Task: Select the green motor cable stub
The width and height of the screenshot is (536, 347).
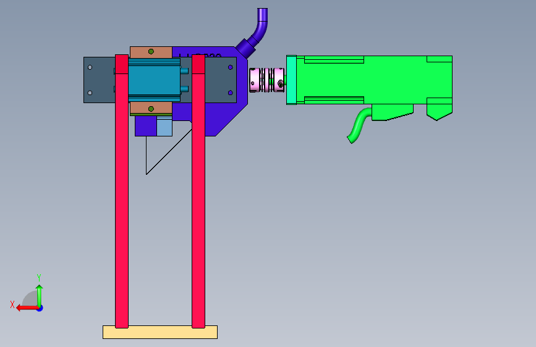Action: [359, 125]
